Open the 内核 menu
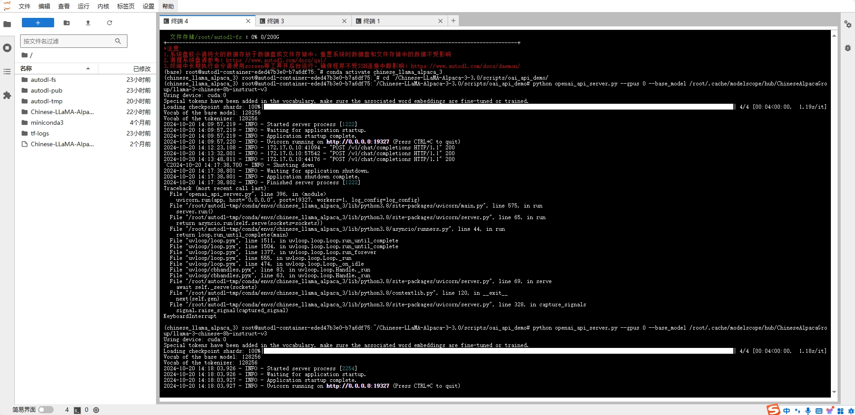 tap(103, 6)
